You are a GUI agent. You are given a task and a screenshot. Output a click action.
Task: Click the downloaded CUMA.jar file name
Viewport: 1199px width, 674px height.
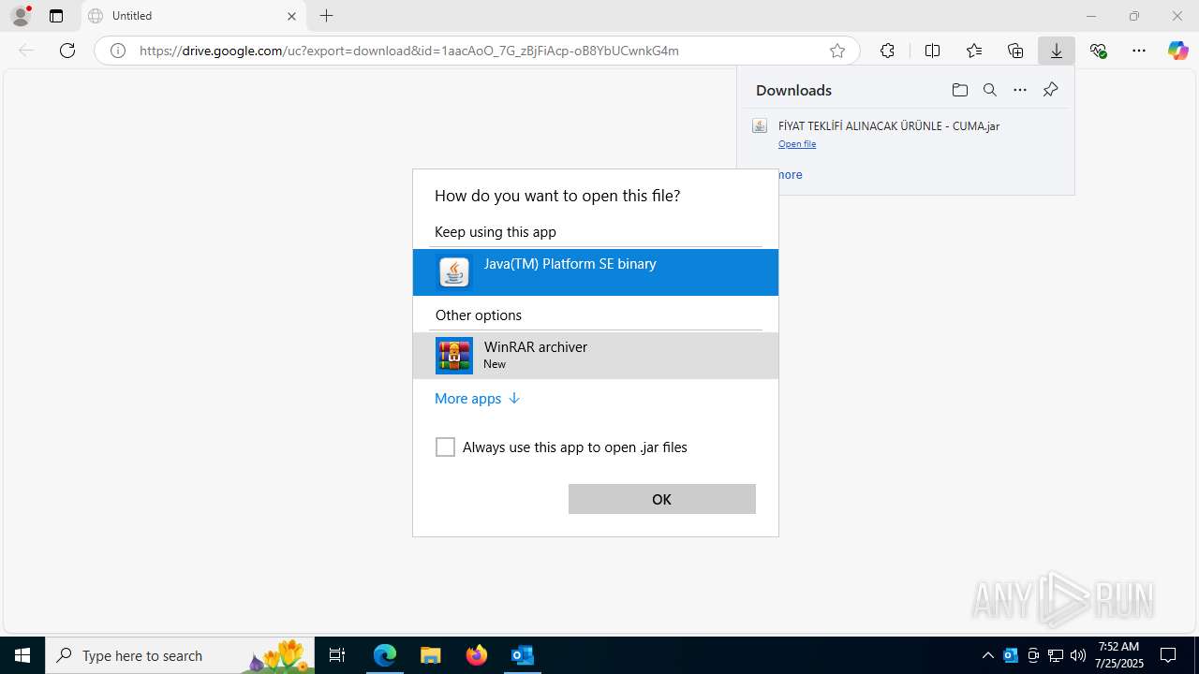point(889,126)
